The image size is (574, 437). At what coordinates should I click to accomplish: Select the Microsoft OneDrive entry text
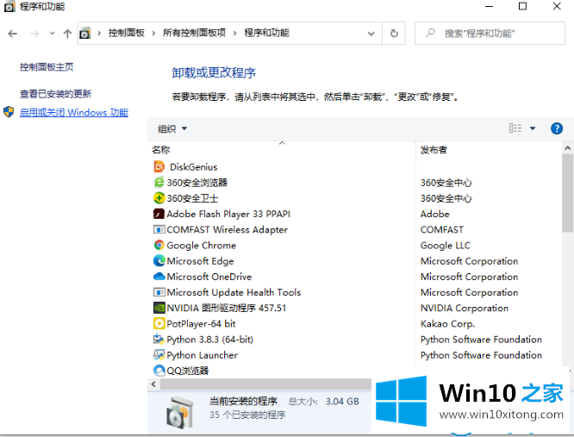pos(209,277)
